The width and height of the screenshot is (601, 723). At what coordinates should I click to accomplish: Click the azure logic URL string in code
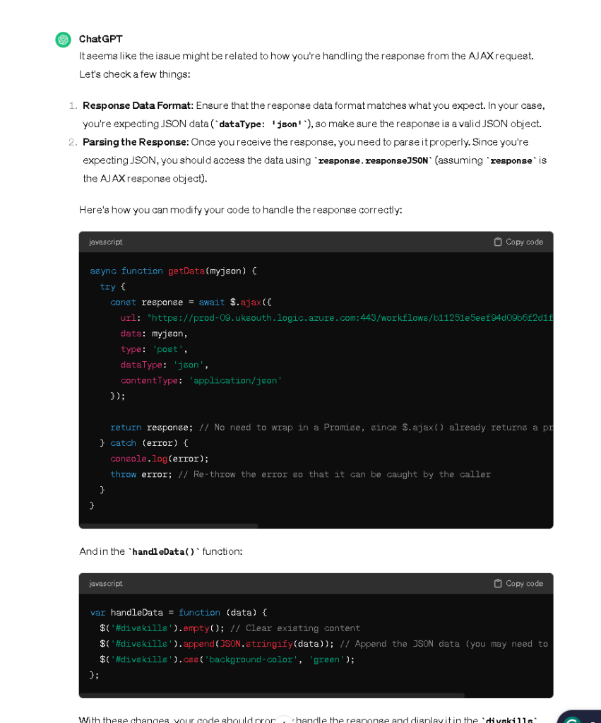[350, 318]
